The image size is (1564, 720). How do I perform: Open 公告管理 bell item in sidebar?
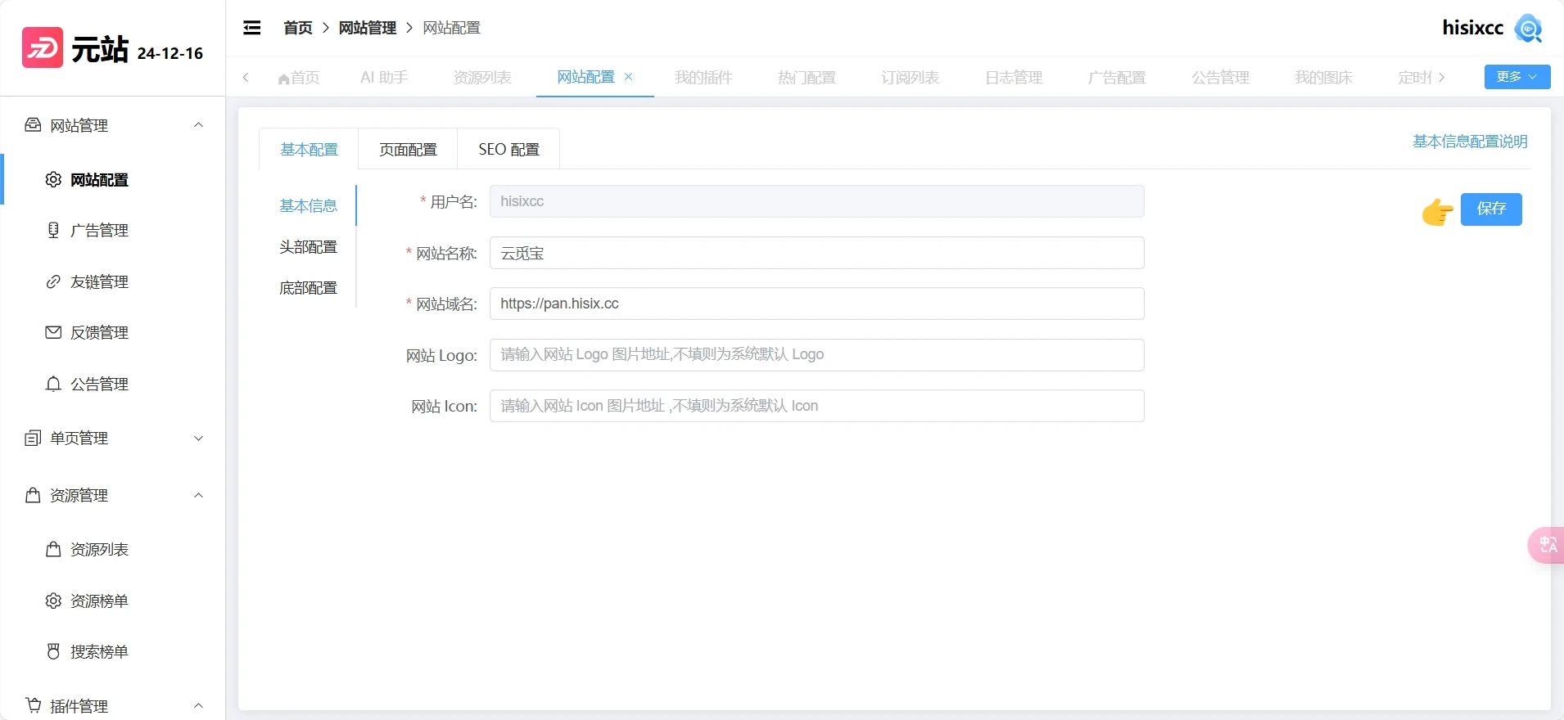pos(99,385)
